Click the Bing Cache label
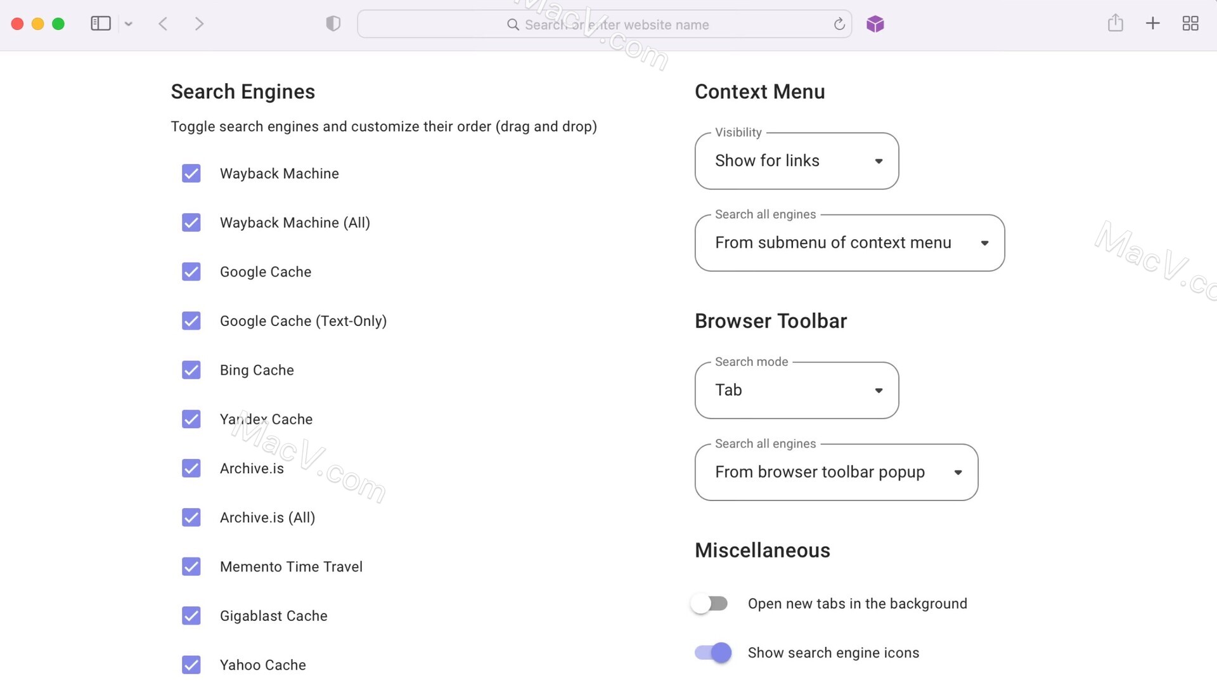The height and width of the screenshot is (685, 1217). 257,370
